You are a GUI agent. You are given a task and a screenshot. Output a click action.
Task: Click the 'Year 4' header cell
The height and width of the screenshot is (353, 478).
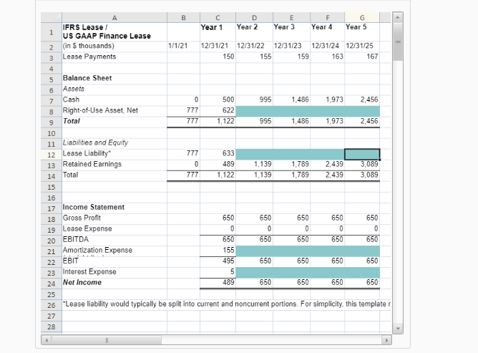(328, 32)
